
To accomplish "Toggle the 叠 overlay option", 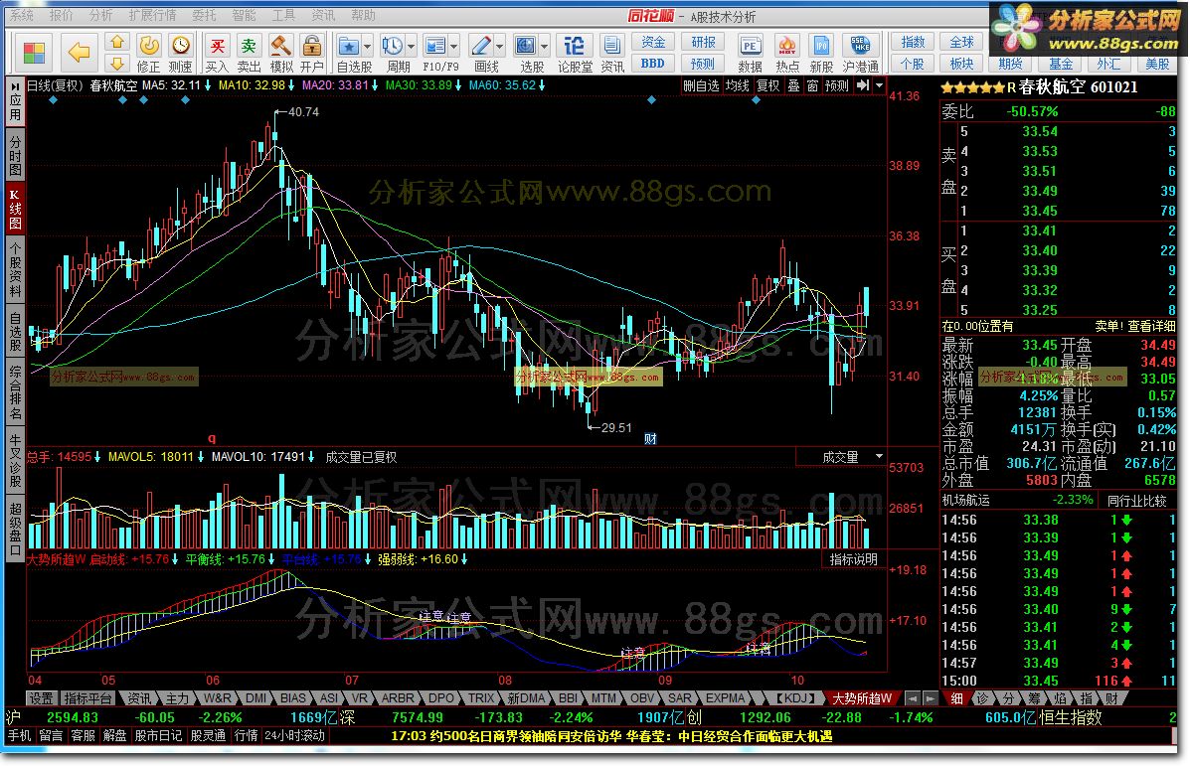I will pyautogui.click(x=793, y=85).
